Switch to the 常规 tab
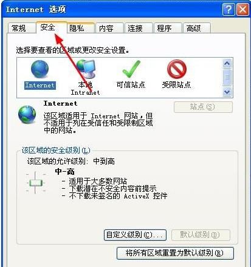Screen dimensions: 251x267 coord(19,28)
